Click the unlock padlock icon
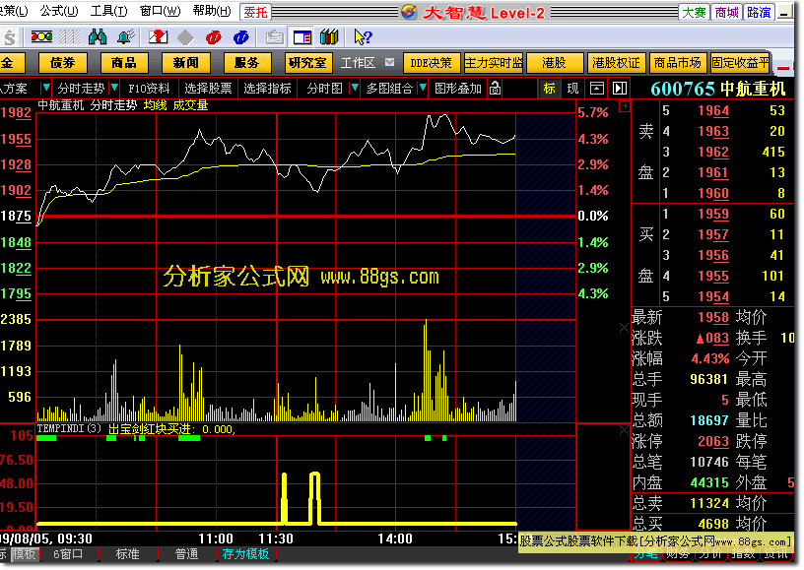The image size is (804, 570). [x=495, y=88]
